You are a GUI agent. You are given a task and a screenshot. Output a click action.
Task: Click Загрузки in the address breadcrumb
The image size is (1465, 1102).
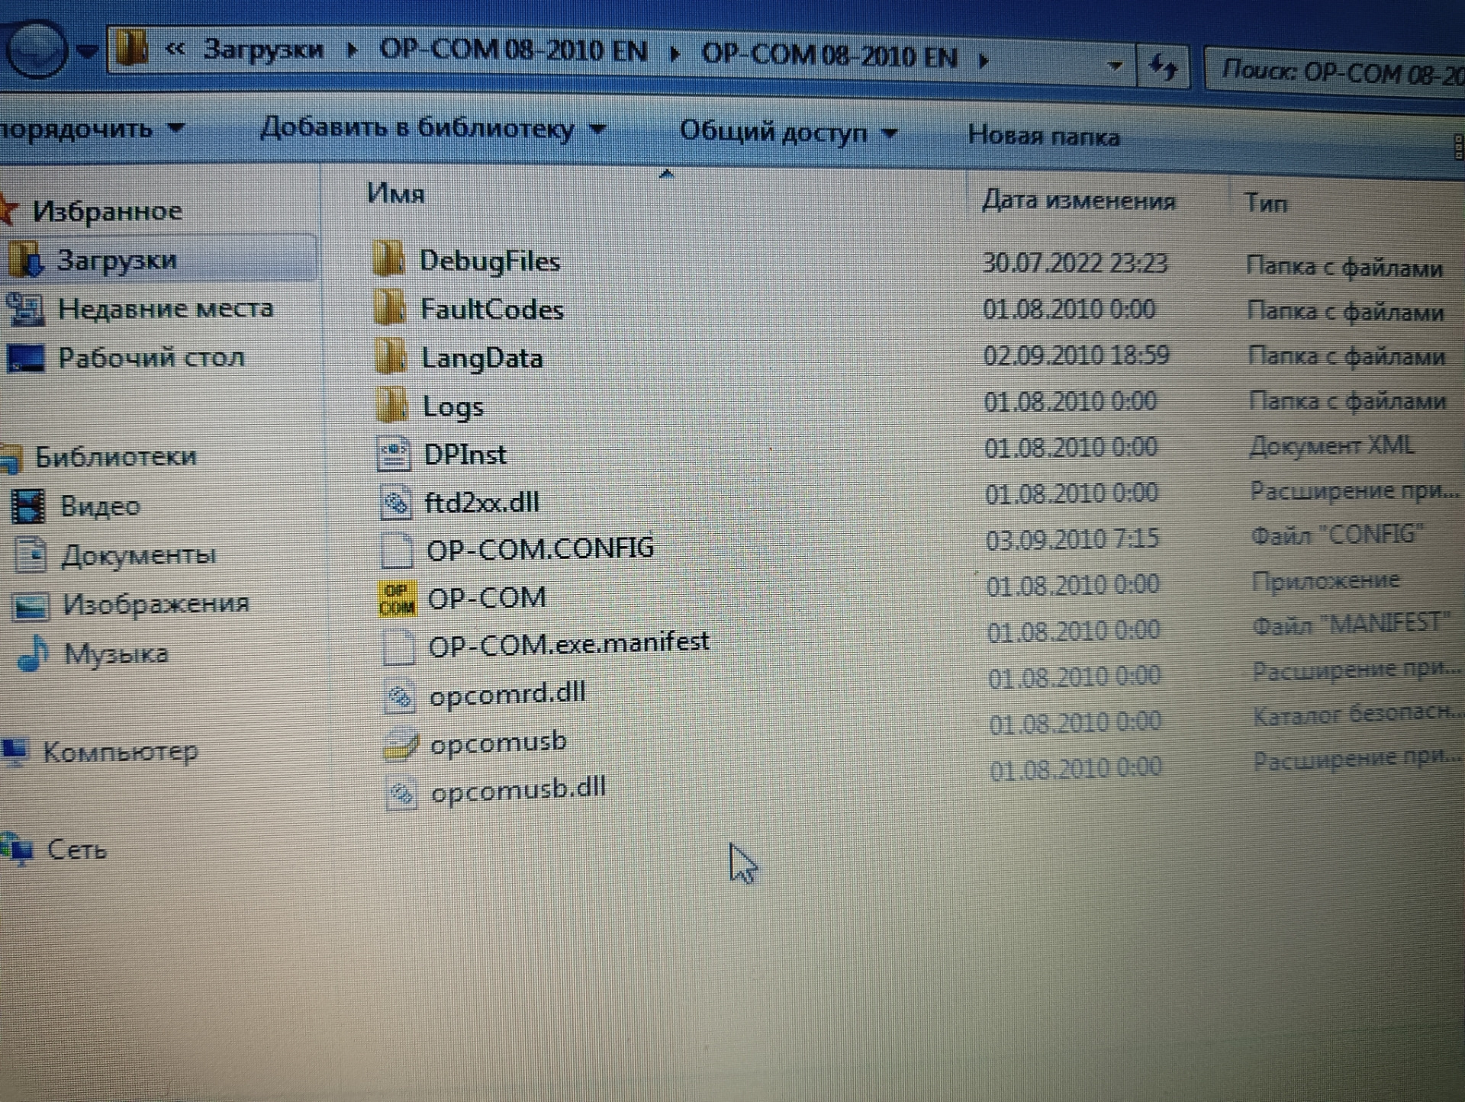pyautogui.click(x=262, y=50)
